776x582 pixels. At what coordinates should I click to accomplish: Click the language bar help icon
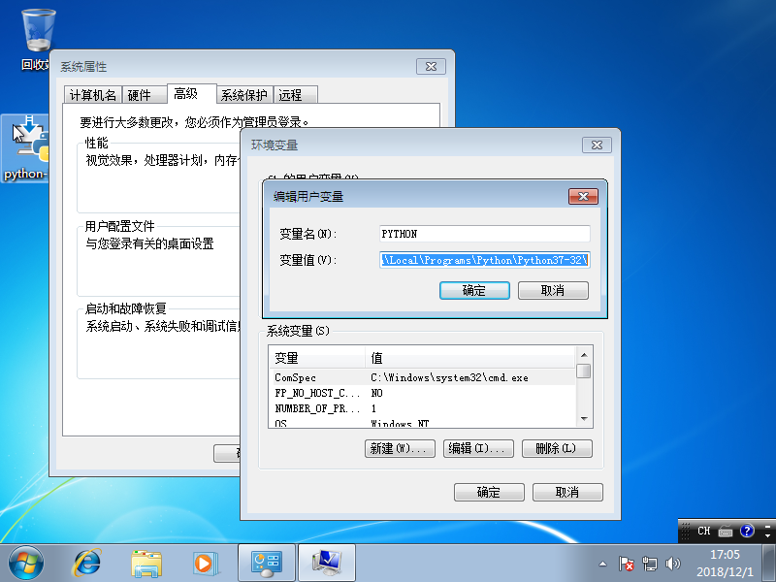[x=747, y=531]
